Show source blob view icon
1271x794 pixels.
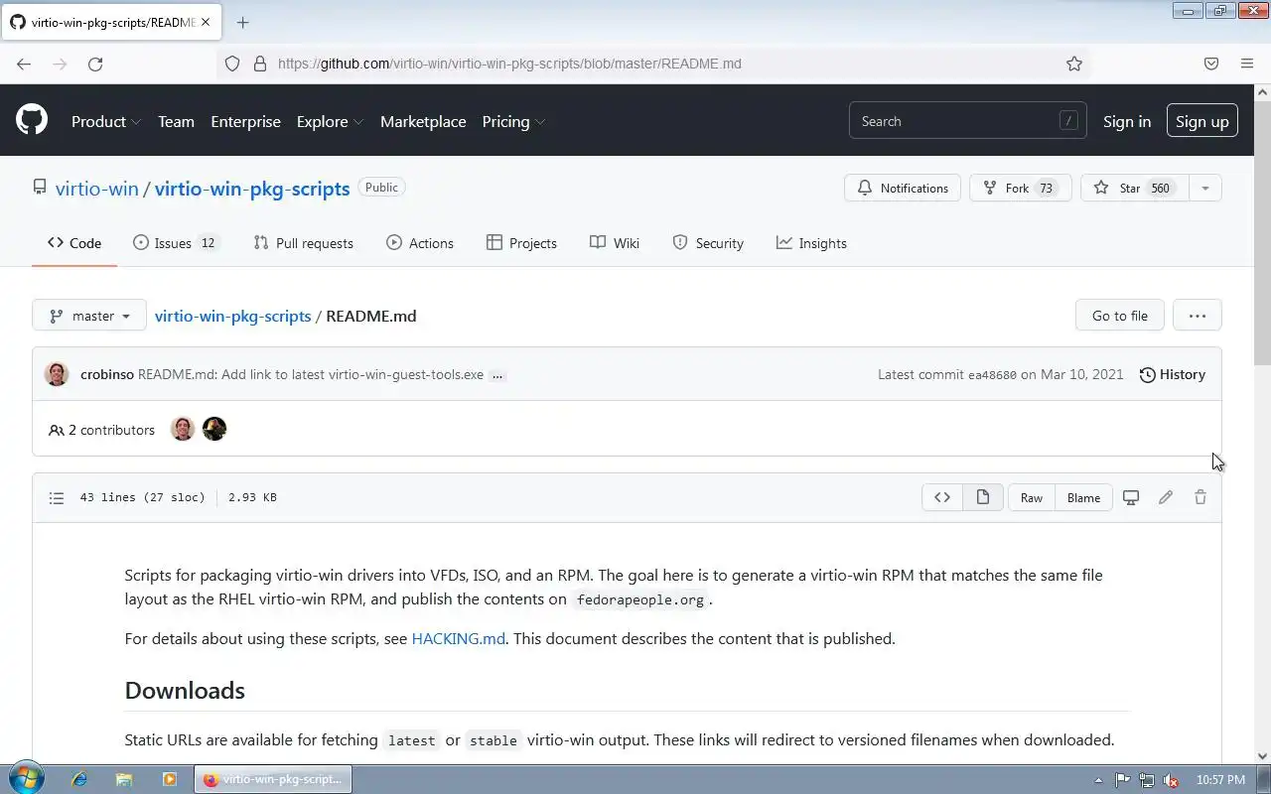[x=942, y=497]
